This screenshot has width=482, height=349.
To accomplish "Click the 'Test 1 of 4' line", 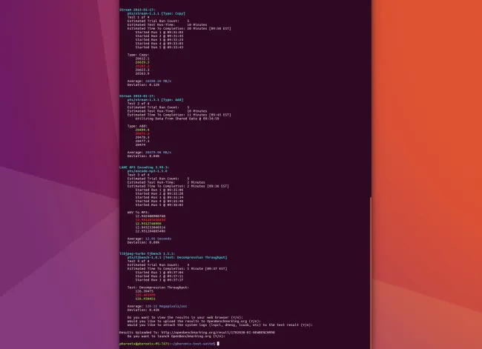I will (x=139, y=17).
